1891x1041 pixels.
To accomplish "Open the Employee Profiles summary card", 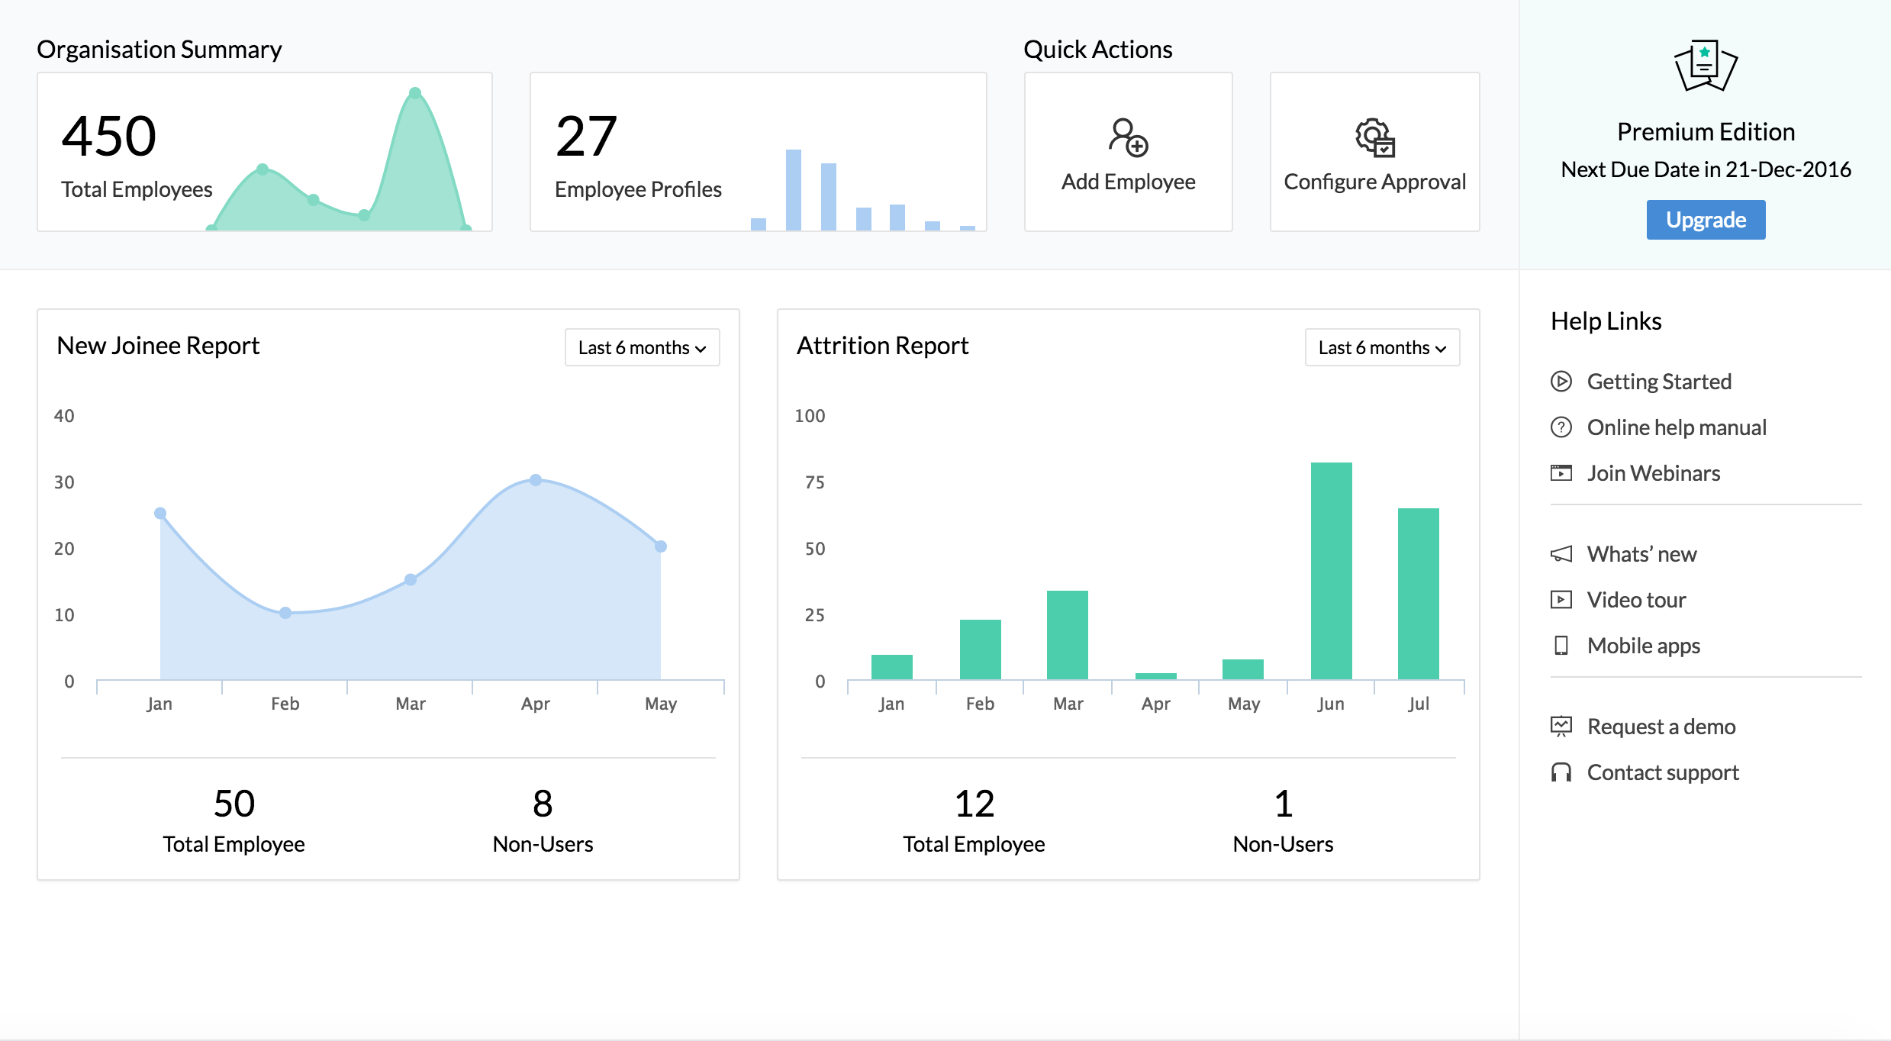I will (758, 152).
